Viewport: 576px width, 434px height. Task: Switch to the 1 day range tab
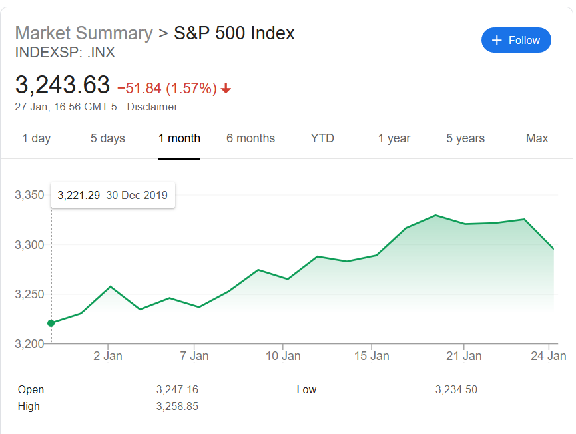tap(37, 138)
